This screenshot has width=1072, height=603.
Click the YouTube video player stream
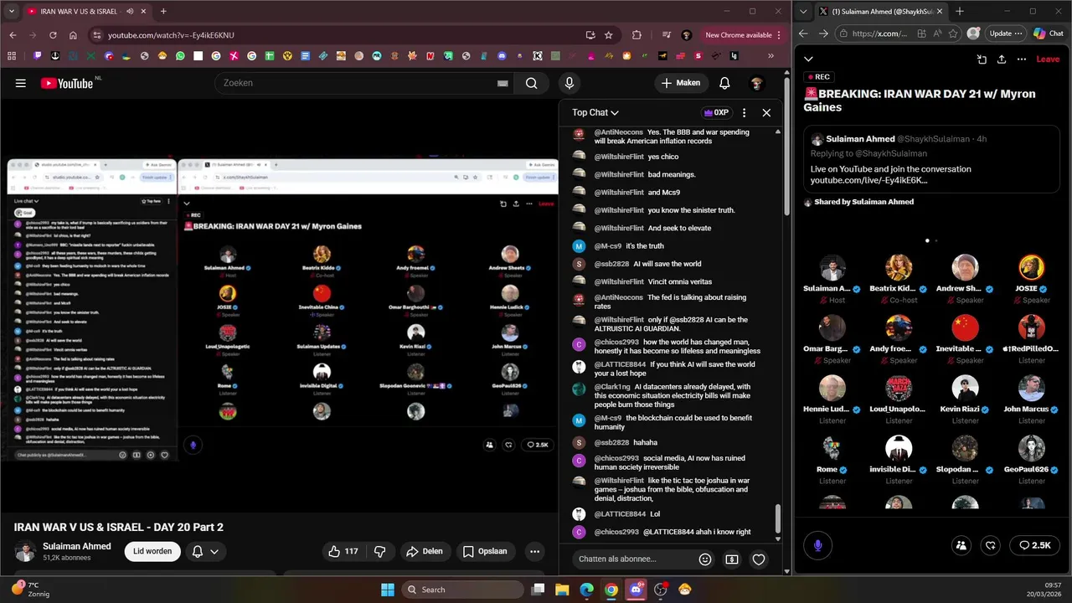click(x=279, y=307)
